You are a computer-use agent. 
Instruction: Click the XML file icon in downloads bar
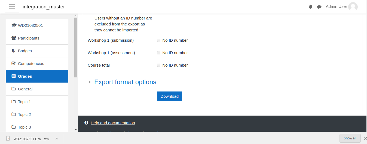[8, 138]
